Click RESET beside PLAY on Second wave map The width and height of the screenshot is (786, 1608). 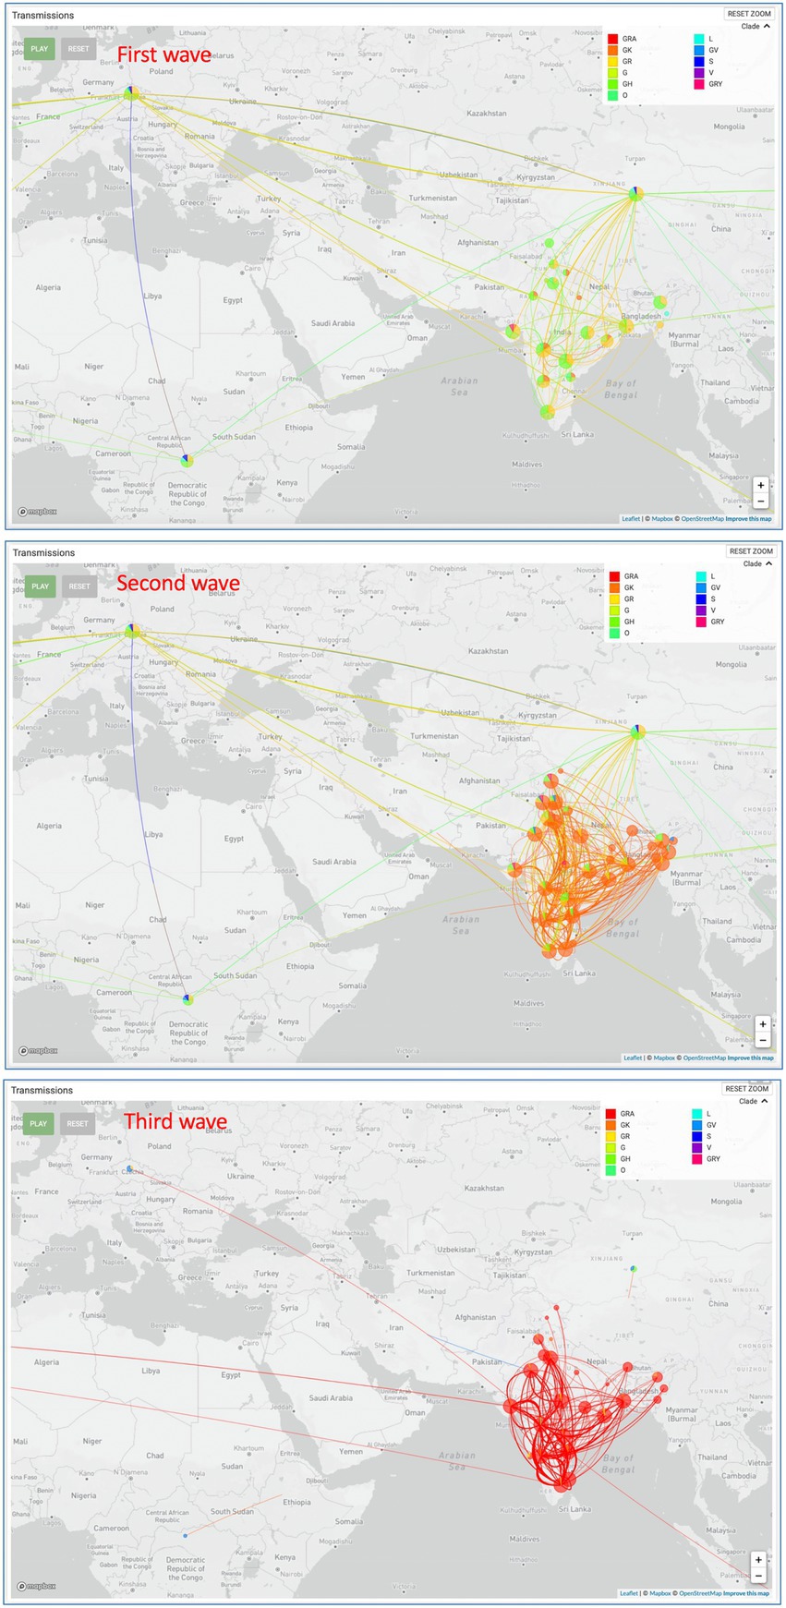pos(79,586)
